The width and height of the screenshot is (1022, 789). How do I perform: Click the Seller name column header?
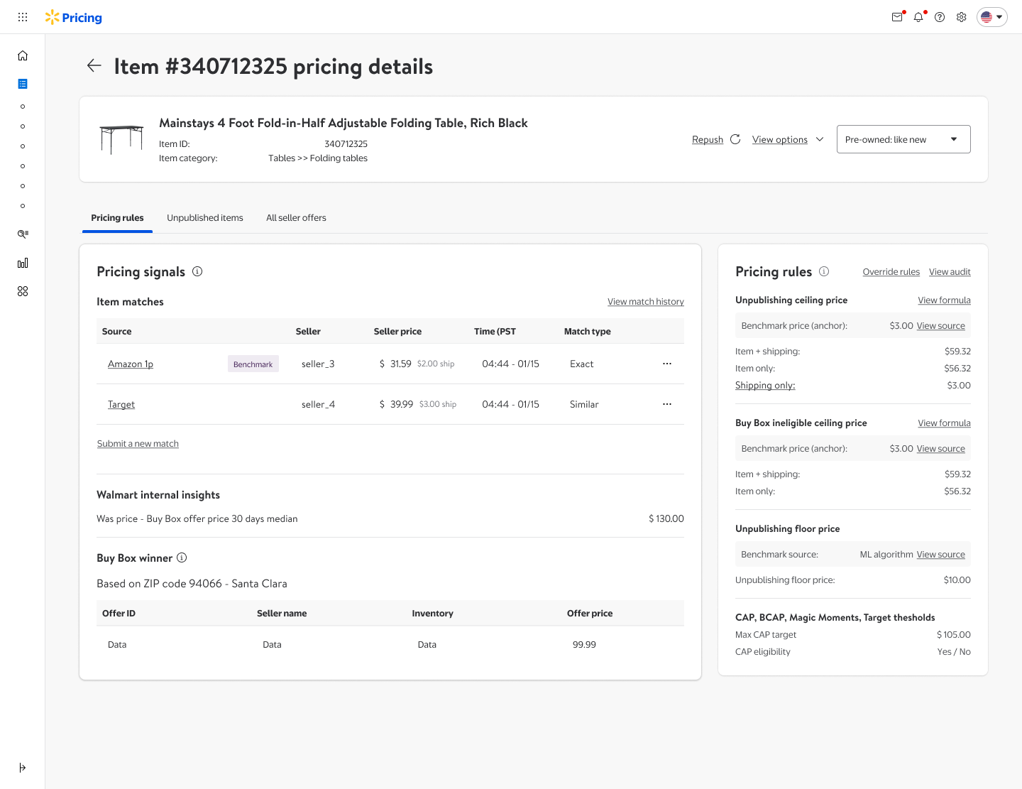pos(282,614)
